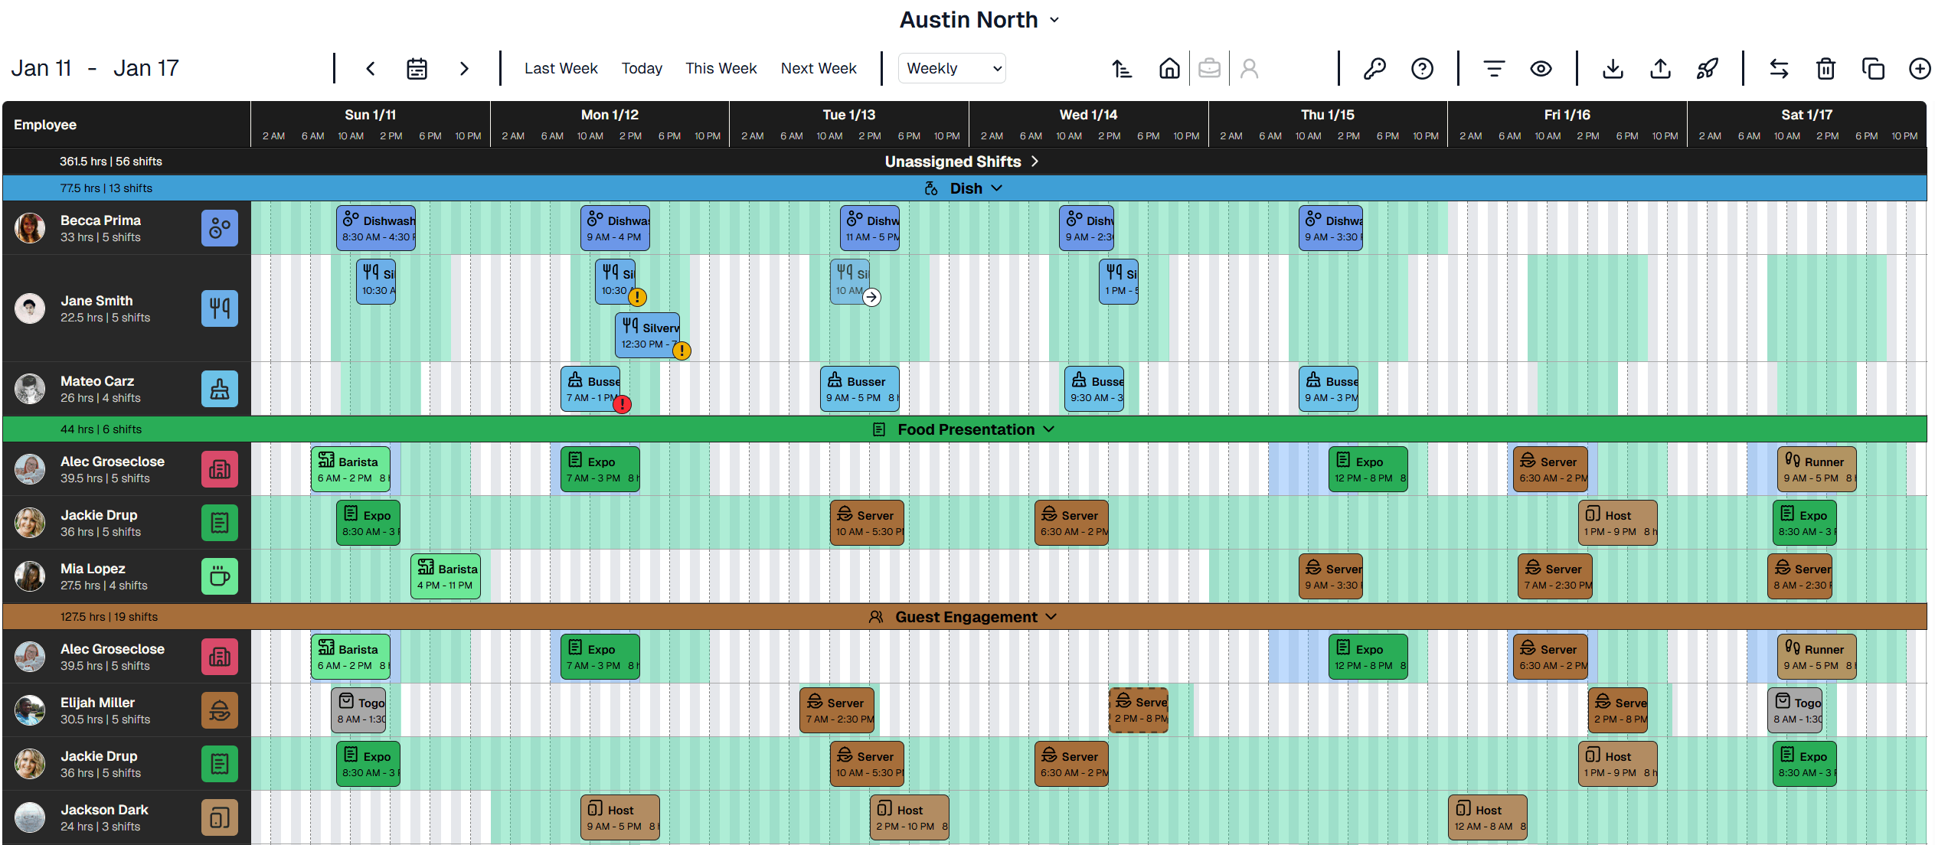Viewport: 1935px width, 845px height.
Task: Click the sort ascending icon
Action: (x=1123, y=69)
